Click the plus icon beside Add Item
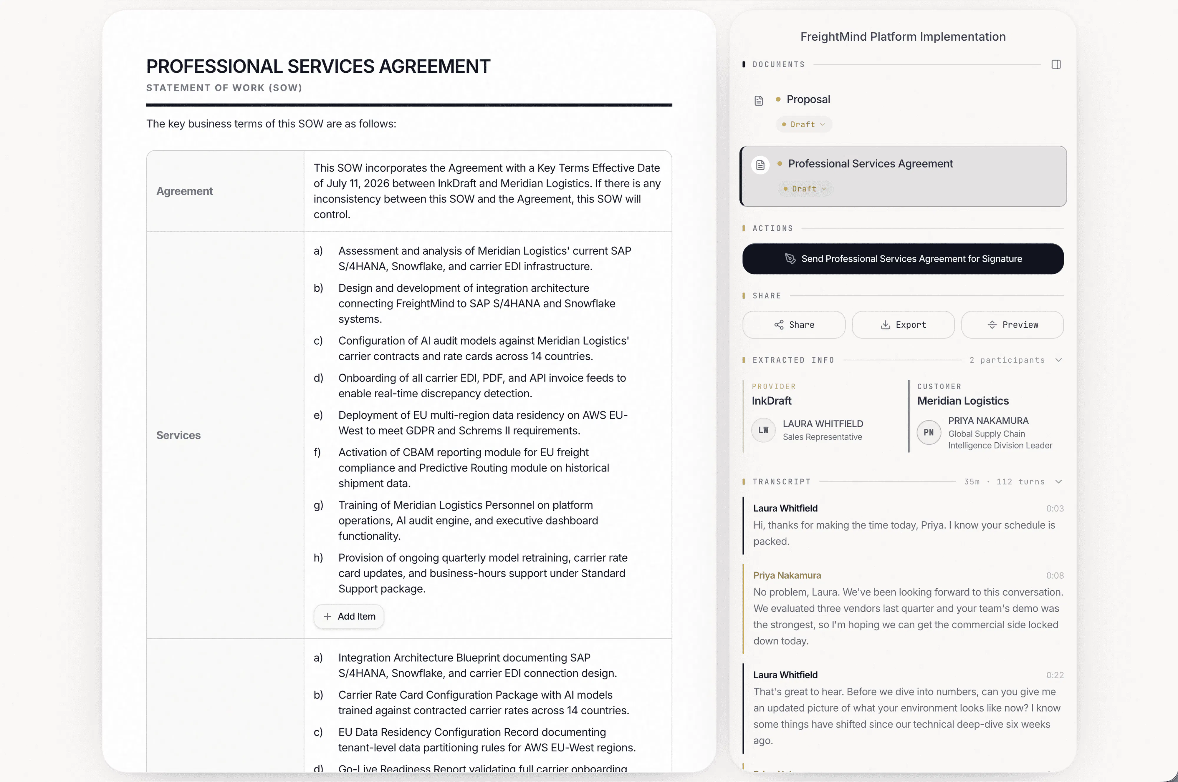1178x782 pixels. tap(327, 616)
